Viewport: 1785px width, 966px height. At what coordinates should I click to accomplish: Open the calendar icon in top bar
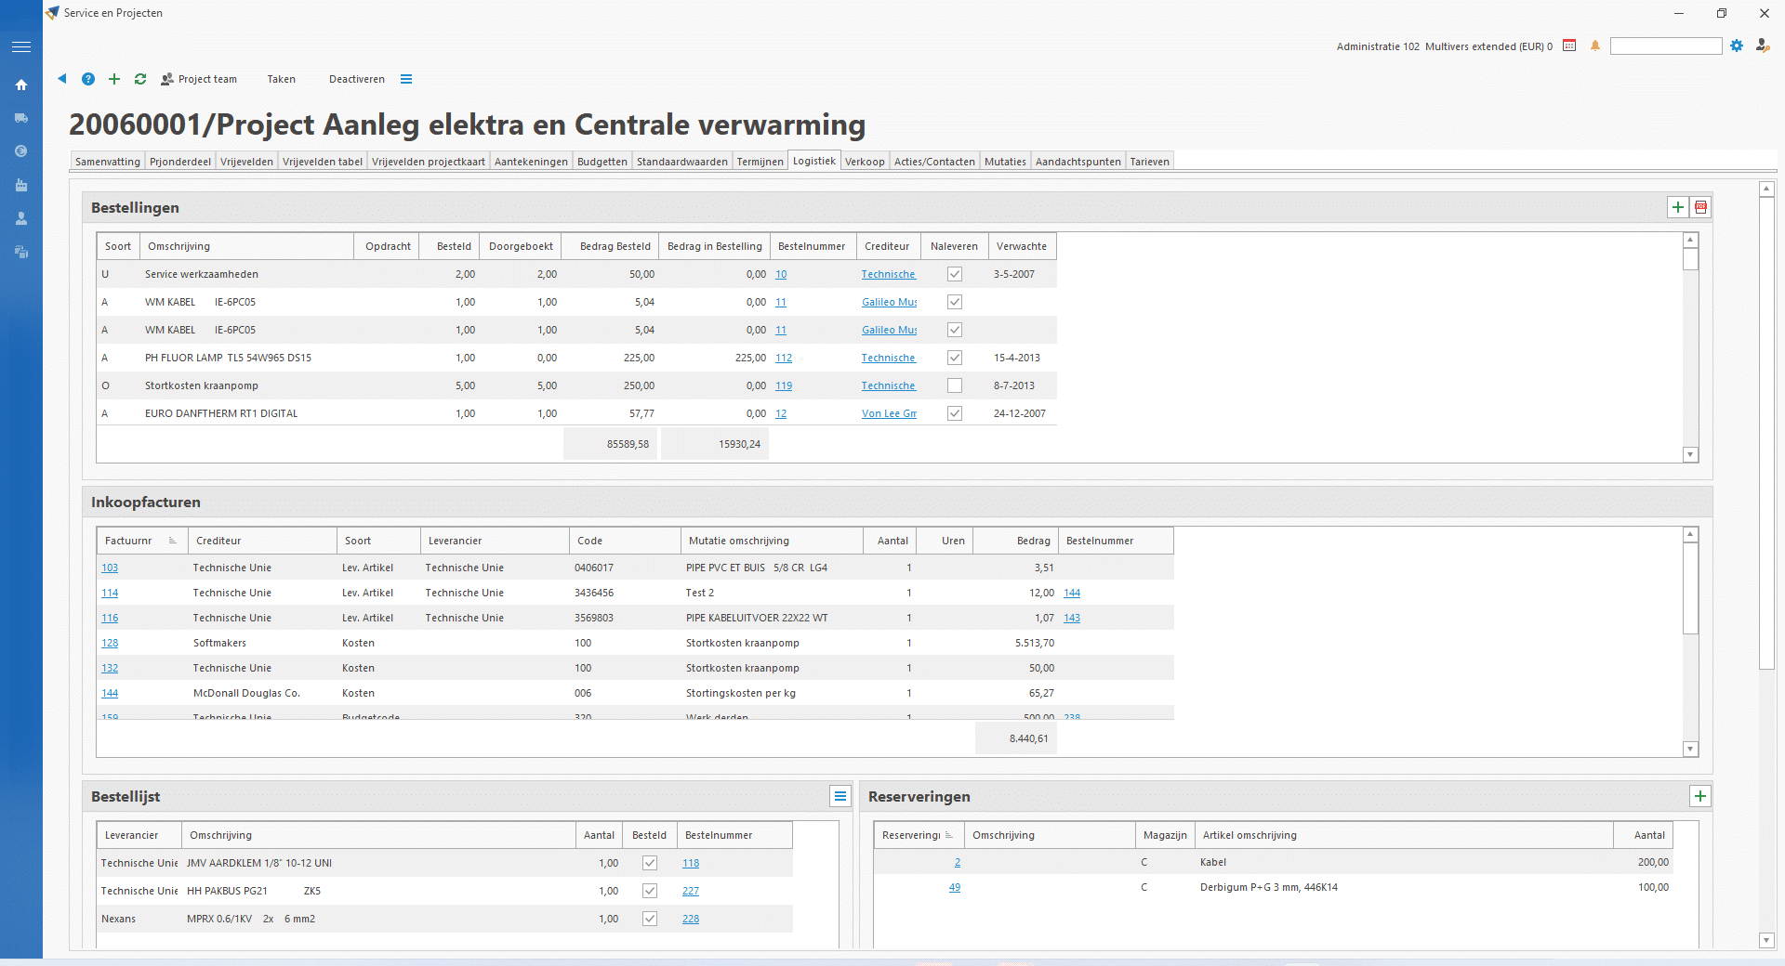[x=1569, y=46]
